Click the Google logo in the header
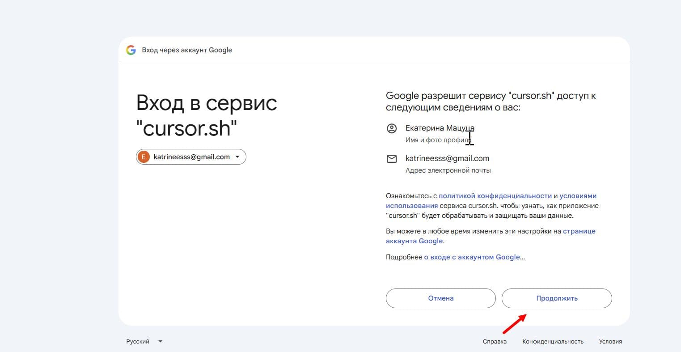Image resolution: width=681 pixels, height=352 pixels. coord(131,50)
